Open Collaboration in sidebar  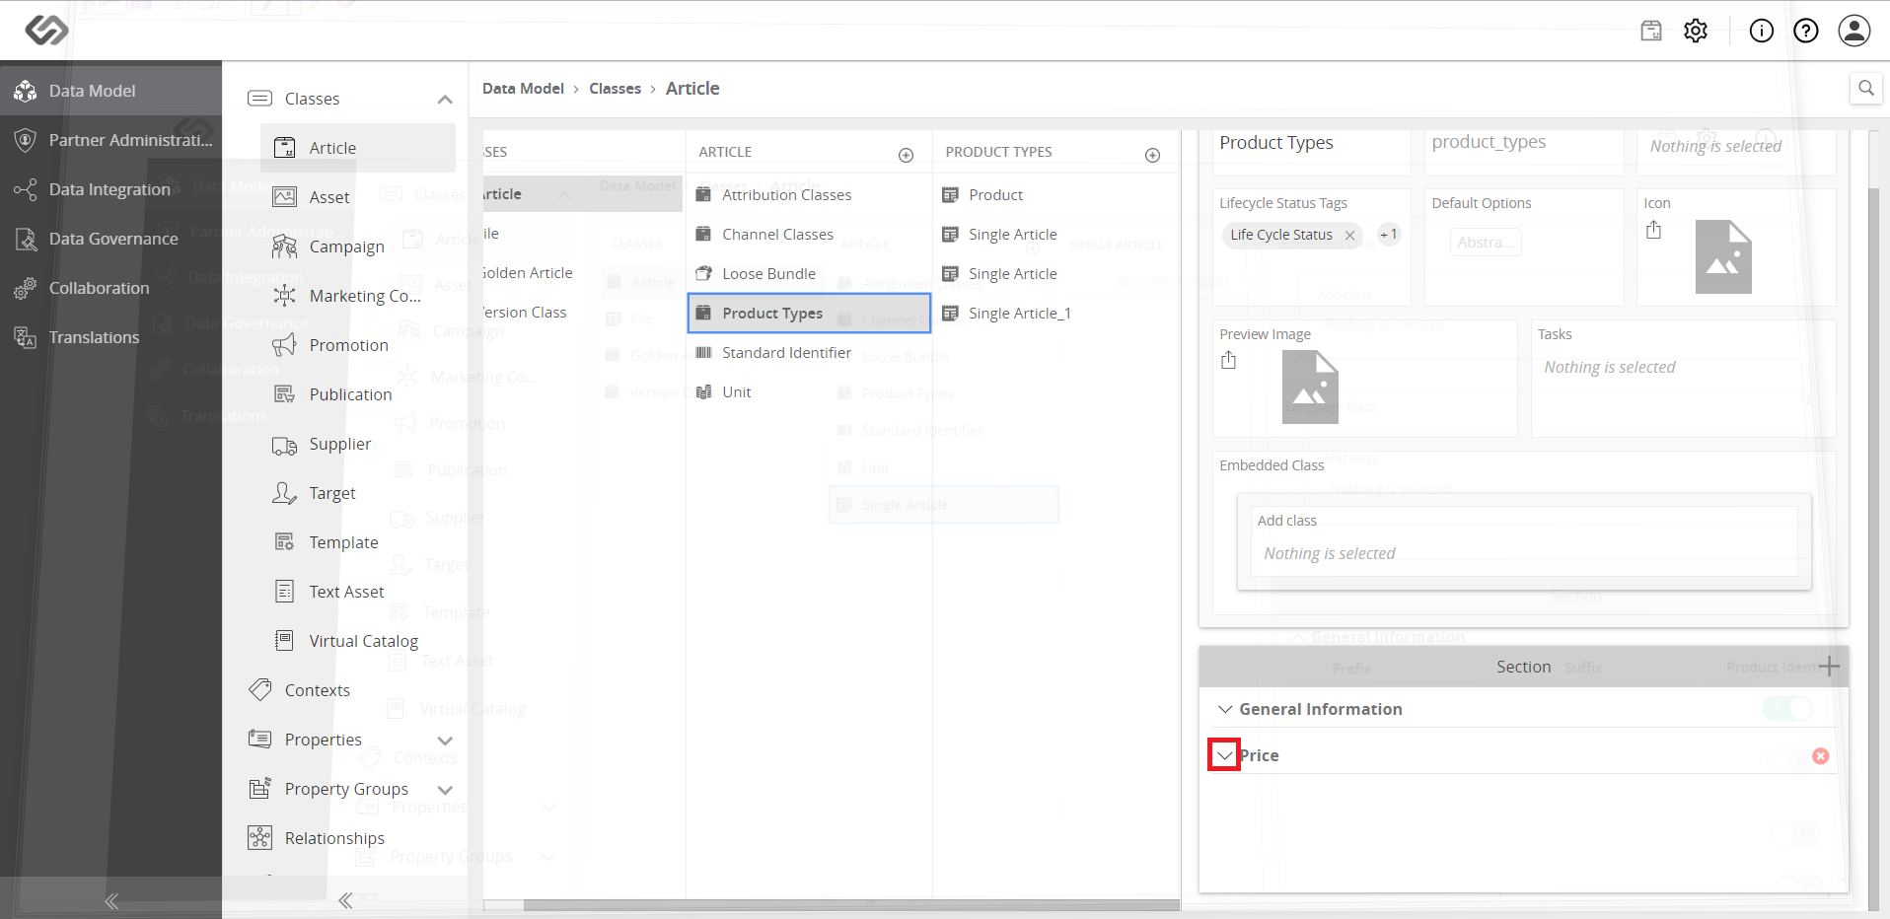(110, 288)
